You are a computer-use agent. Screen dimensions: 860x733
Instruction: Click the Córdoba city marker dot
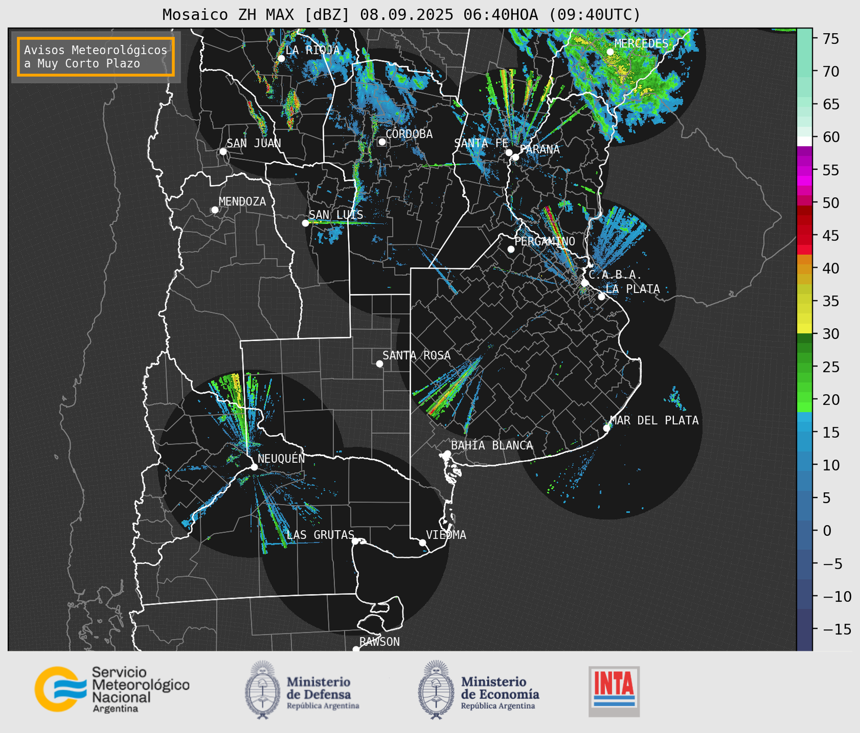(382, 142)
